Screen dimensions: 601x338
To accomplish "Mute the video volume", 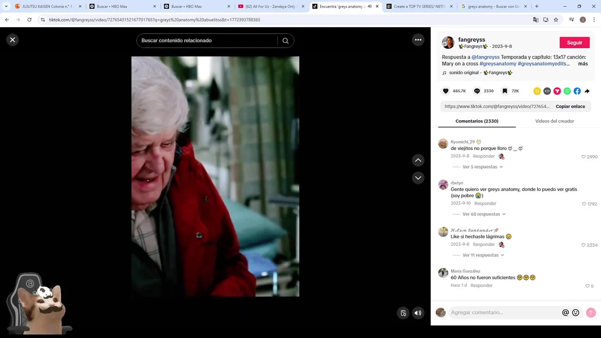I will 418,313.
